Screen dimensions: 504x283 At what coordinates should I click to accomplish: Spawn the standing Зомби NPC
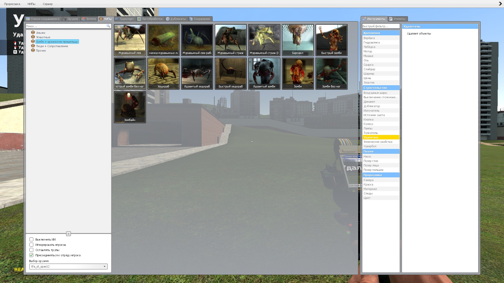pos(298,74)
